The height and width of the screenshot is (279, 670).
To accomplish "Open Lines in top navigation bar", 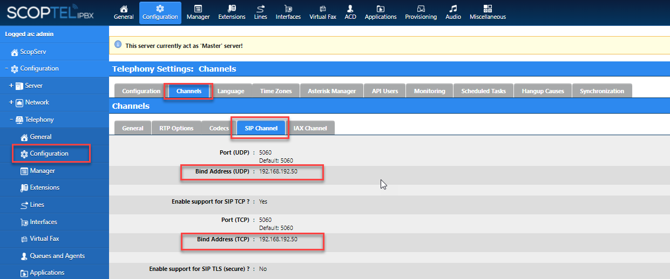I will click(x=261, y=12).
